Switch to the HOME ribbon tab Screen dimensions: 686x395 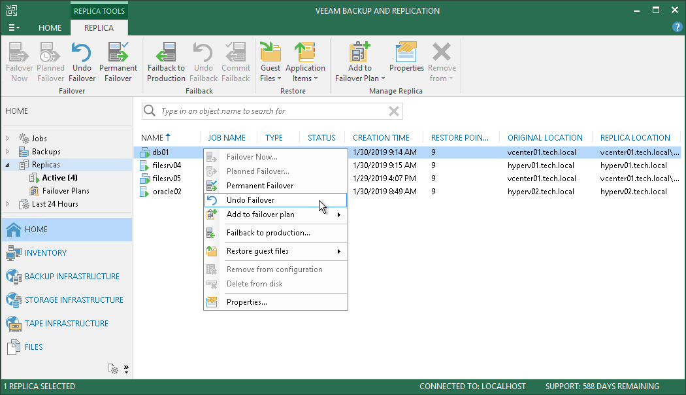coord(50,27)
